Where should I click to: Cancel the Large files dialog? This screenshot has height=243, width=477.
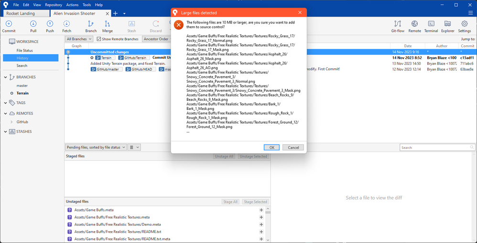click(293, 148)
